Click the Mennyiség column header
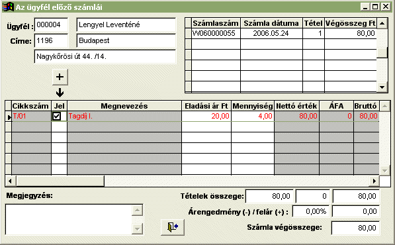Image resolution: width=395 pixels, height=245 pixels. click(253, 106)
